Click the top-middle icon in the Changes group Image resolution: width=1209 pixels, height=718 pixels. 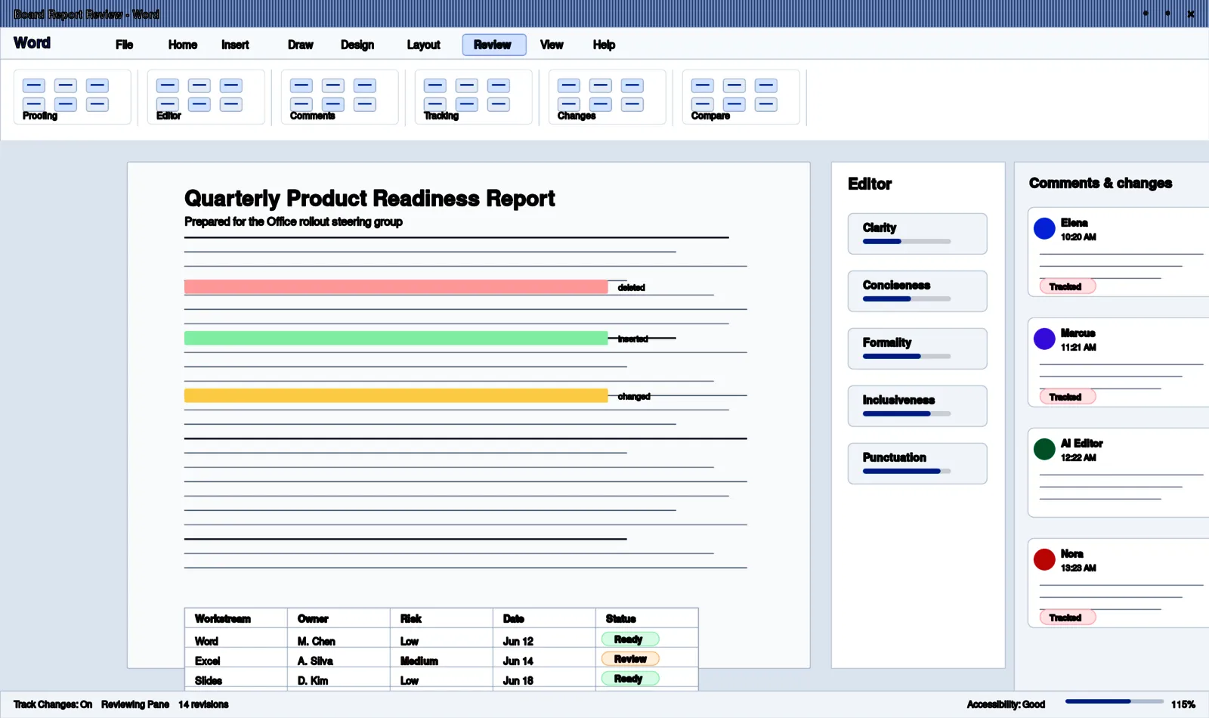tap(601, 86)
